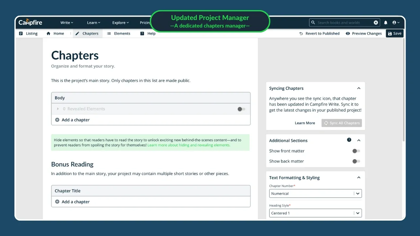
Task: Click plus icon to add Body chapter
Action: (57, 120)
